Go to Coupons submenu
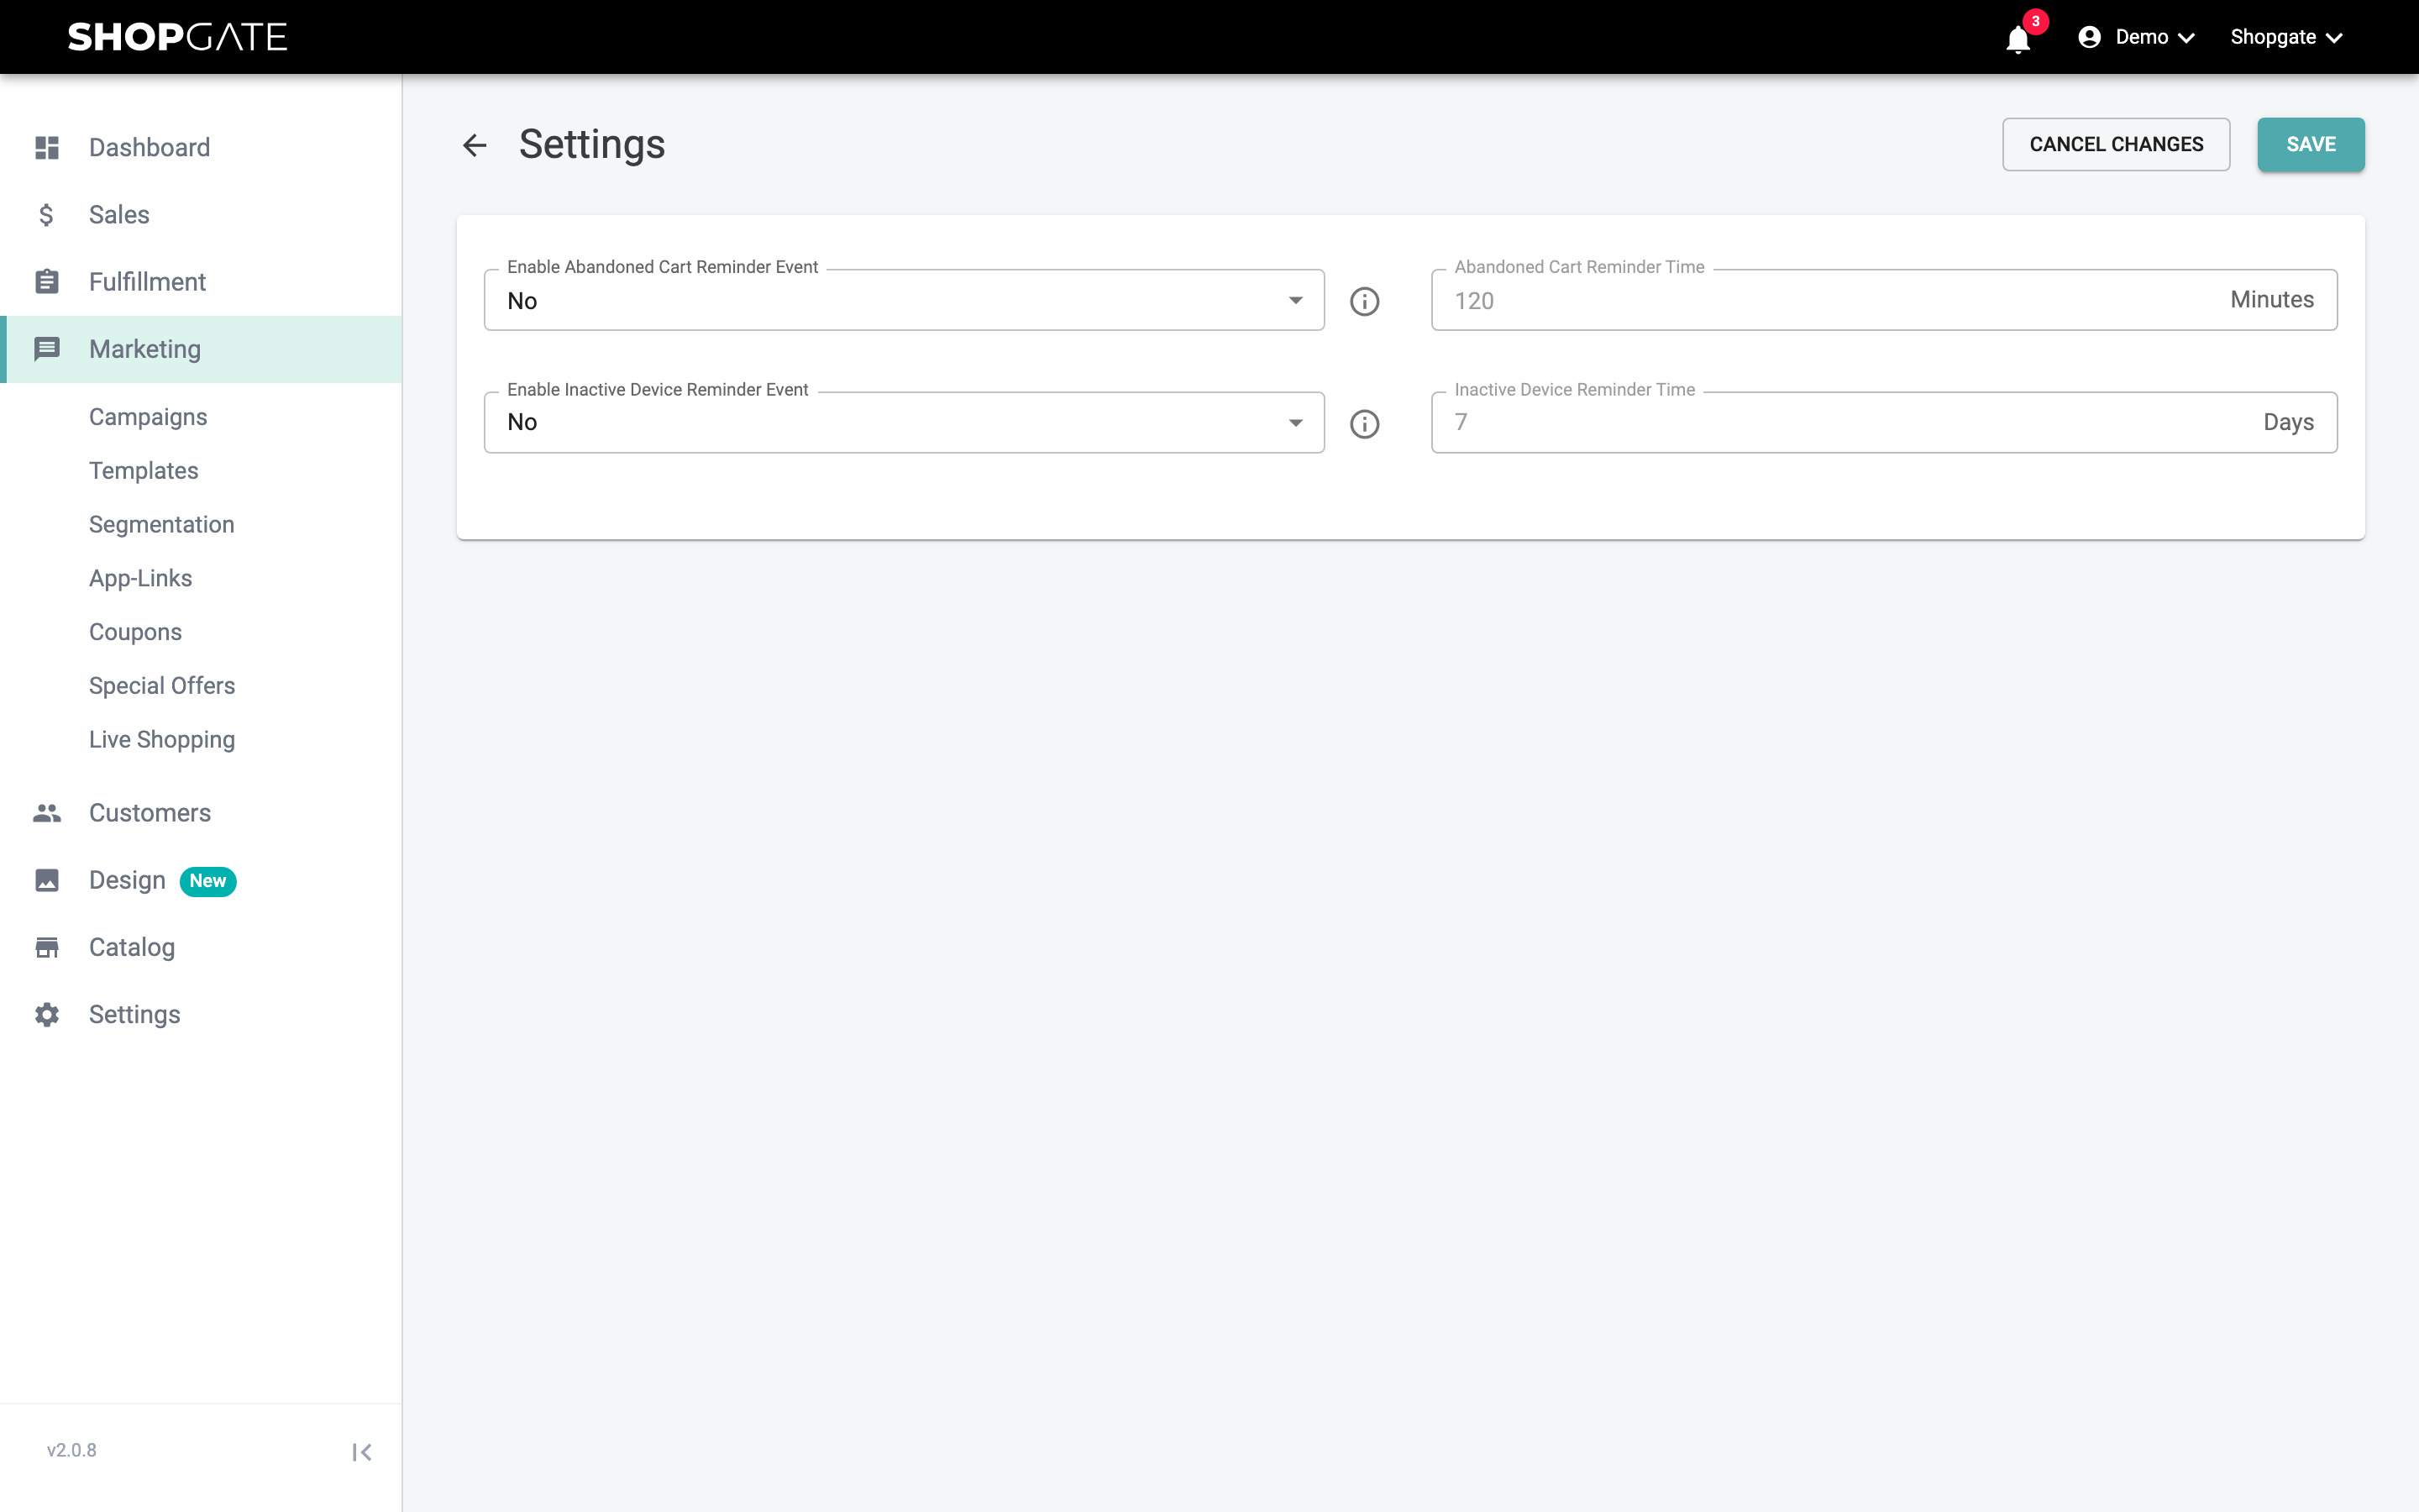The width and height of the screenshot is (2419, 1512). point(135,632)
